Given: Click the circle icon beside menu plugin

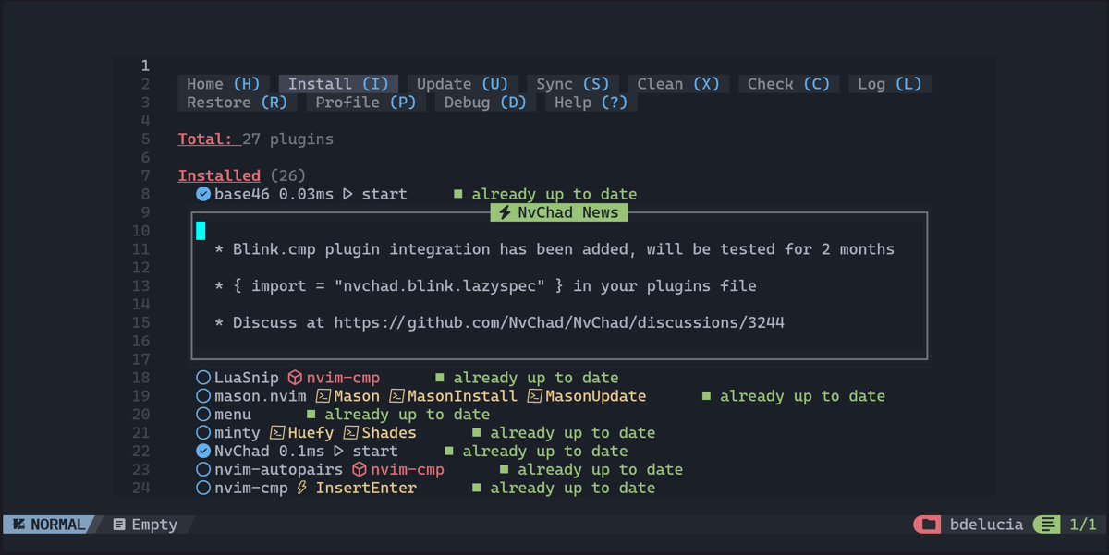Looking at the screenshot, I should click(203, 415).
